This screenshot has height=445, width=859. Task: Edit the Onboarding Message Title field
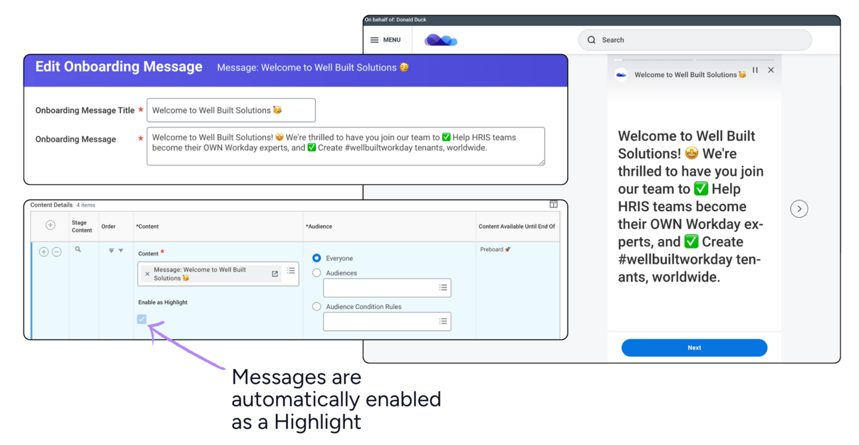[x=231, y=110]
